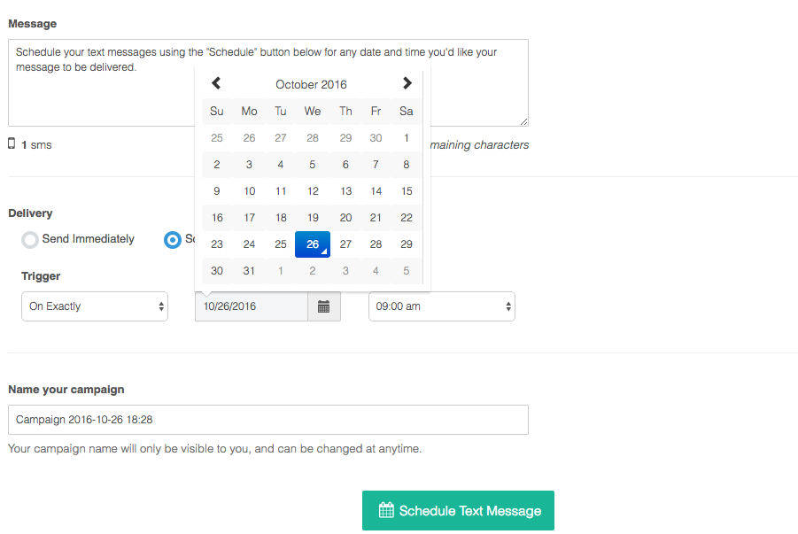798x534 pixels.
Task: Select October 26 in the calendar
Action: (x=313, y=244)
